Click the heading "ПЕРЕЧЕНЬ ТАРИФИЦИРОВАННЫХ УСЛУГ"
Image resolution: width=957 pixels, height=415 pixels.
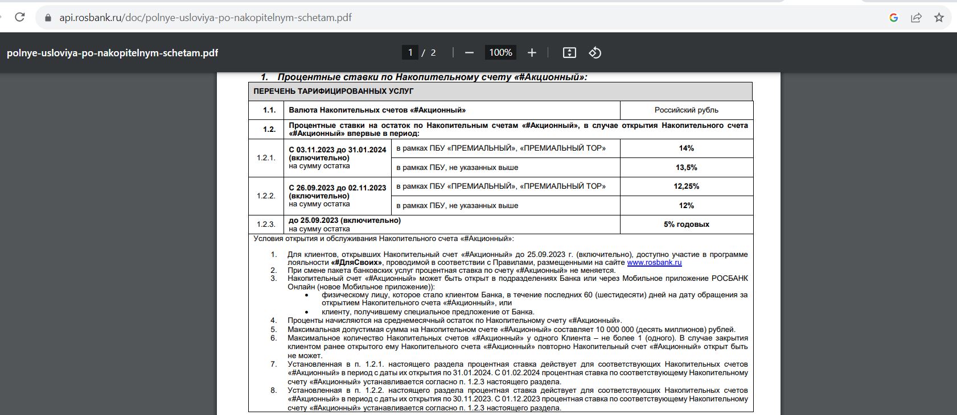[x=334, y=91]
